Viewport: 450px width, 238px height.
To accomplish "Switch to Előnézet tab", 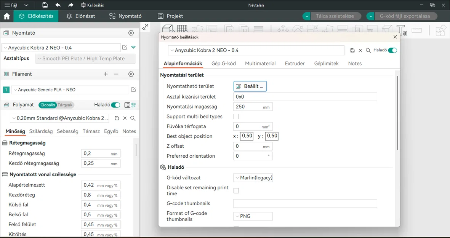I will [x=81, y=16].
